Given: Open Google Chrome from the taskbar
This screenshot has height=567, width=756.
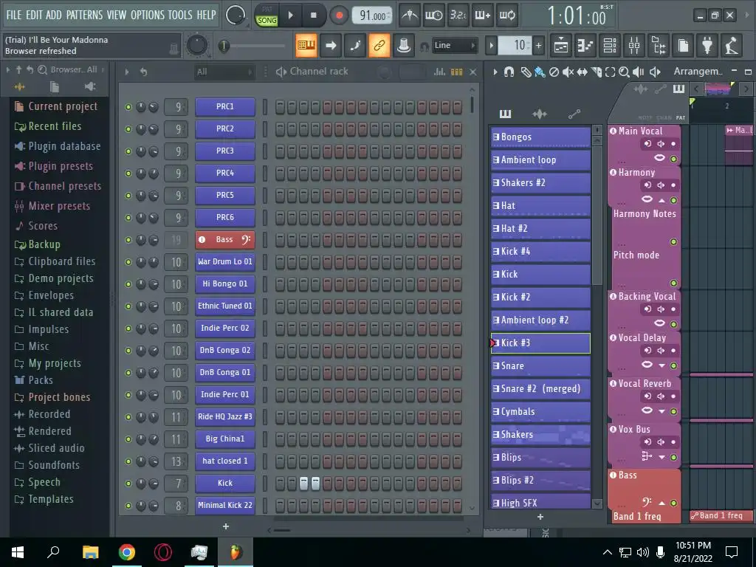Looking at the screenshot, I should 127,552.
